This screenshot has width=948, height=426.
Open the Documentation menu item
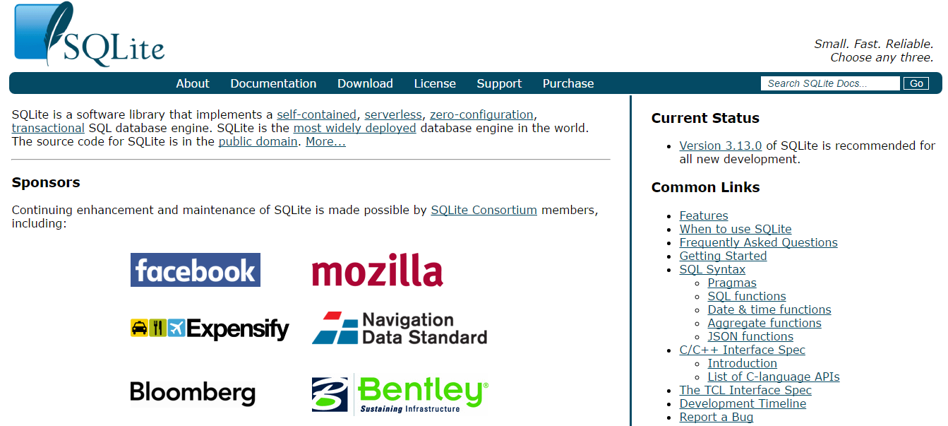(x=273, y=83)
